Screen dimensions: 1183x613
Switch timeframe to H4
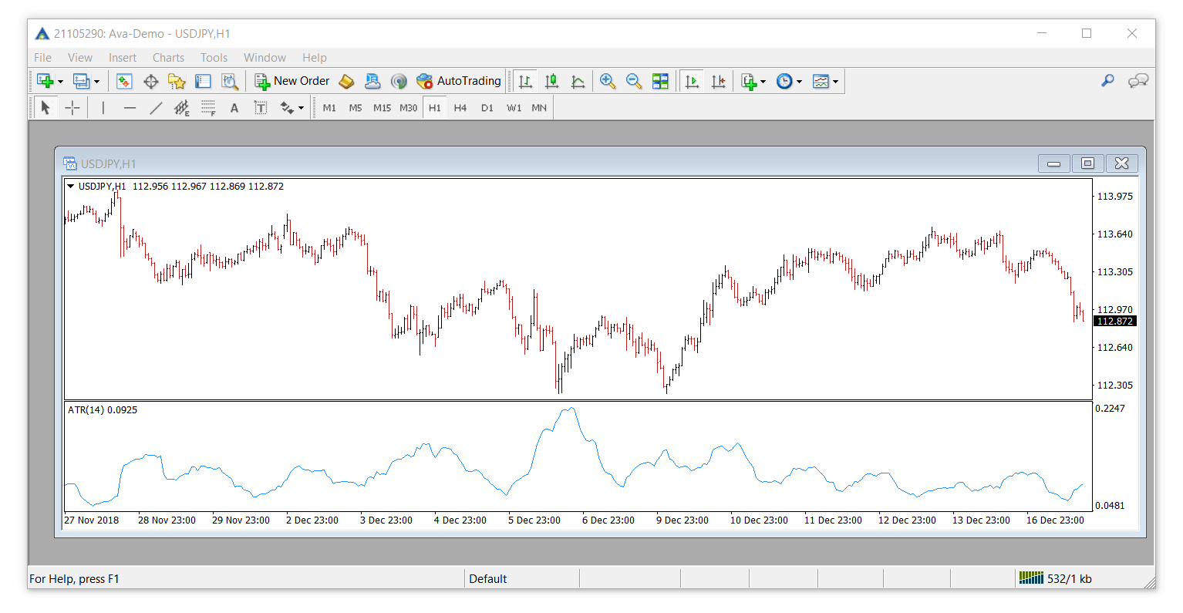(460, 108)
